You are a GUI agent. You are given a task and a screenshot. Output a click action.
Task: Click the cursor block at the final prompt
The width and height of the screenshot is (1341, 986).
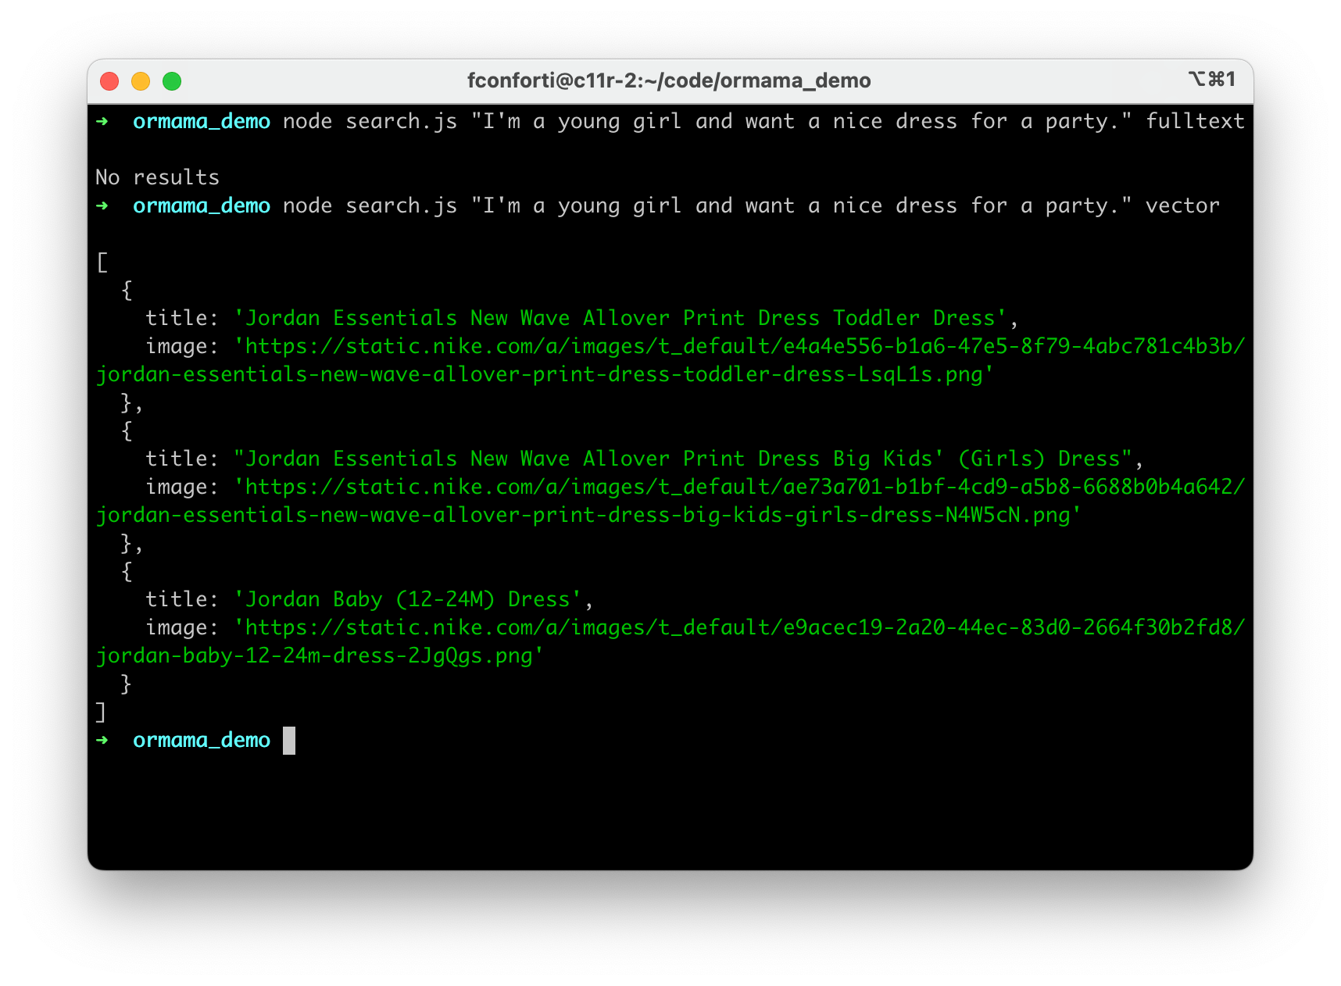coord(289,741)
